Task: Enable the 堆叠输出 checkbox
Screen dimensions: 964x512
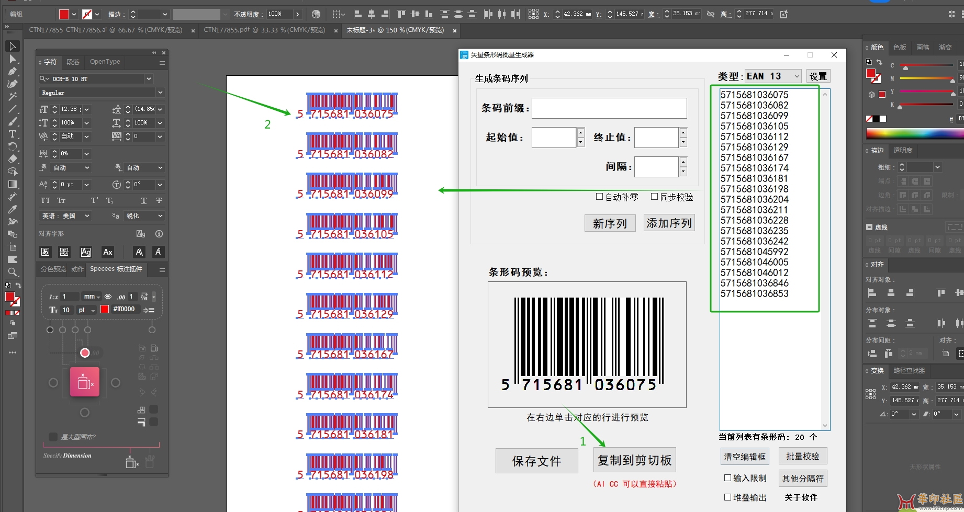Action: click(x=727, y=497)
